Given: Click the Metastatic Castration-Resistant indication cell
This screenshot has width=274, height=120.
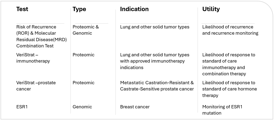Looking at the screenshot, I should [x=157, y=86].
